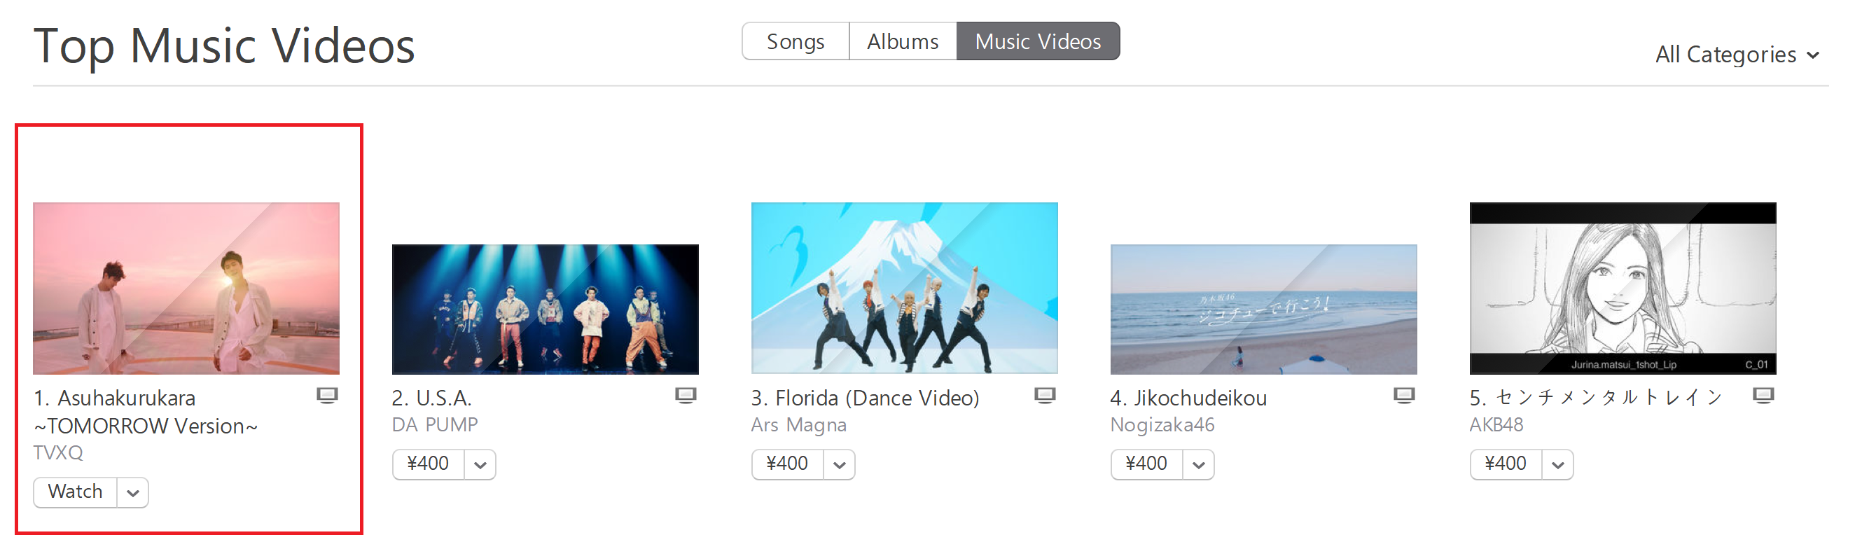This screenshot has width=1855, height=549.
Task: Switch to the Songs tab
Action: pos(796,41)
